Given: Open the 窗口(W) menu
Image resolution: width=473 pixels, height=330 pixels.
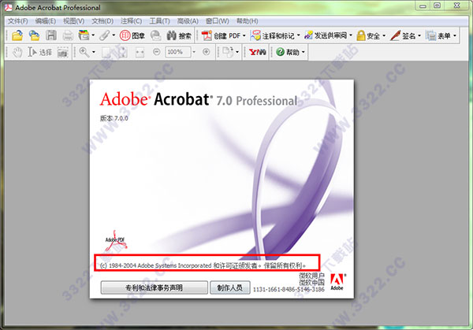Looking at the screenshot, I should coord(218,21).
